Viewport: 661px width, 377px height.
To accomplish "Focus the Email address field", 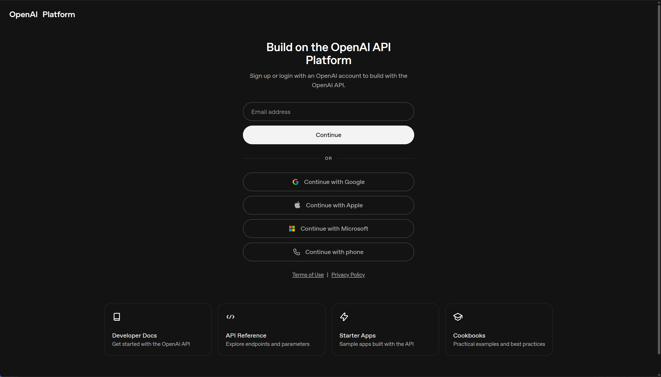I will (329, 112).
